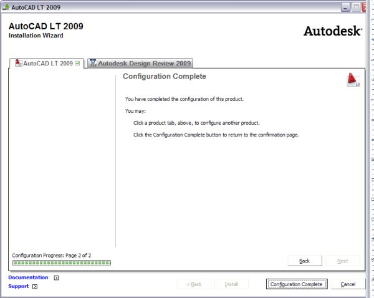Viewport: 374px width, 298px height.
Task: Click the Autodesk logo
Action: tap(333, 31)
